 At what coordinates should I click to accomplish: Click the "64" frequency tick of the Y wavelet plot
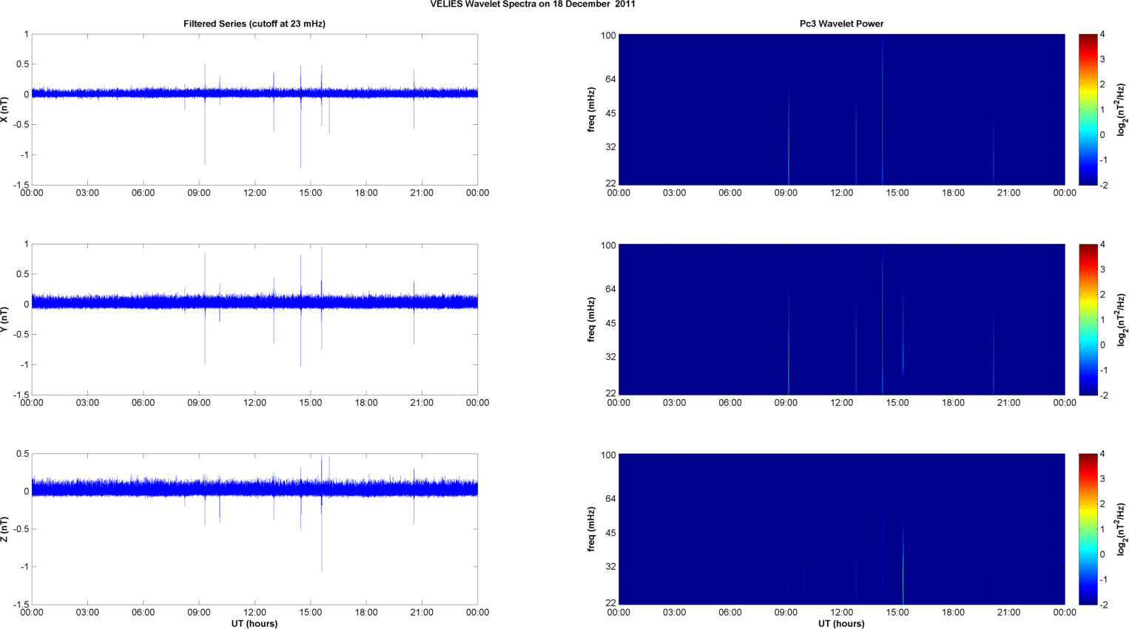(x=610, y=289)
